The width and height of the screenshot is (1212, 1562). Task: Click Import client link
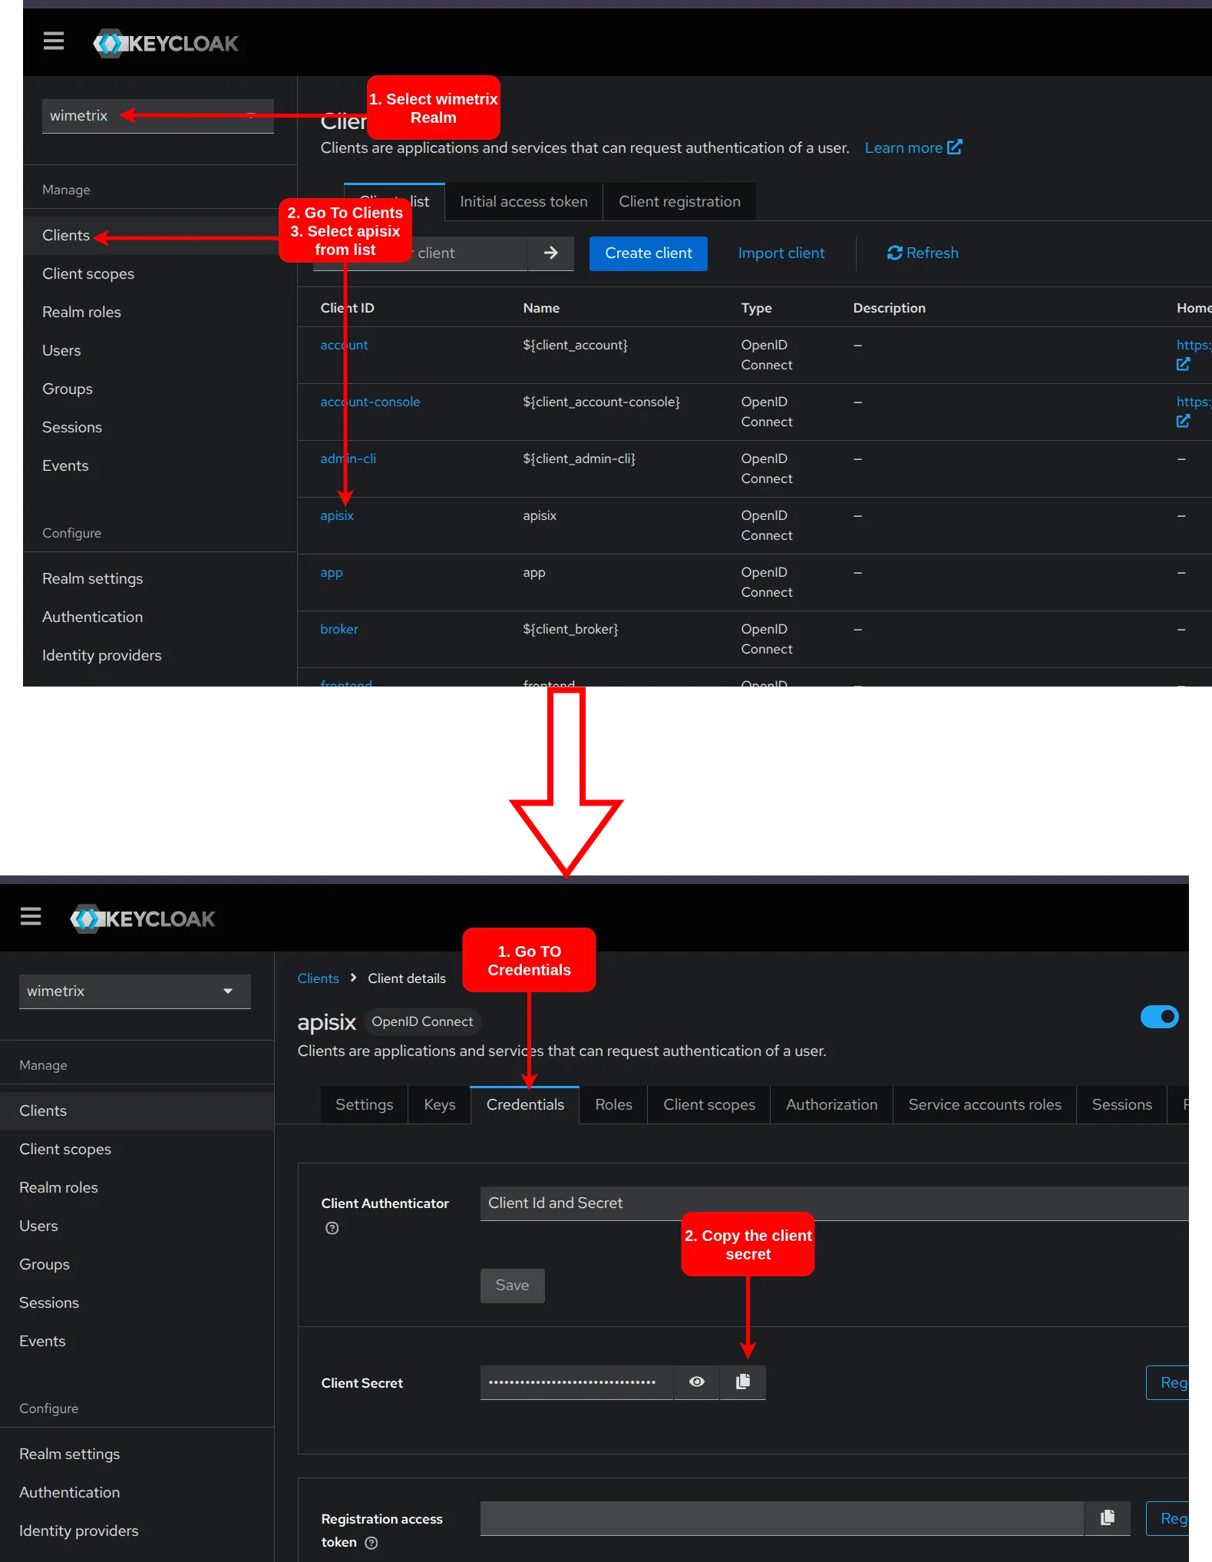pyautogui.click(x=781, y=253)
